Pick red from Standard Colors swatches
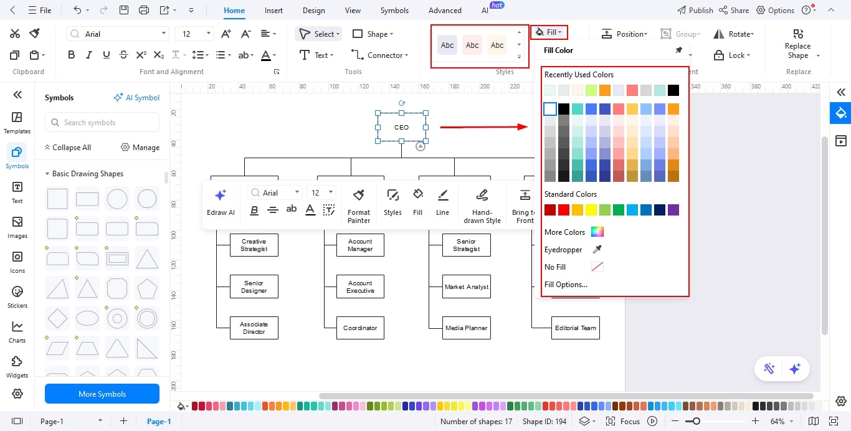The width and height of the screenshot is (851, 431). pyautogui.click(x=562, y=210)
